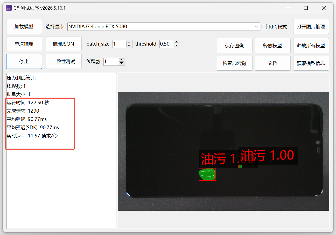Screen dimensions: 336x235
Task: Click the 平均延迟(SDK): 90.77ms line
Action: 33,127
